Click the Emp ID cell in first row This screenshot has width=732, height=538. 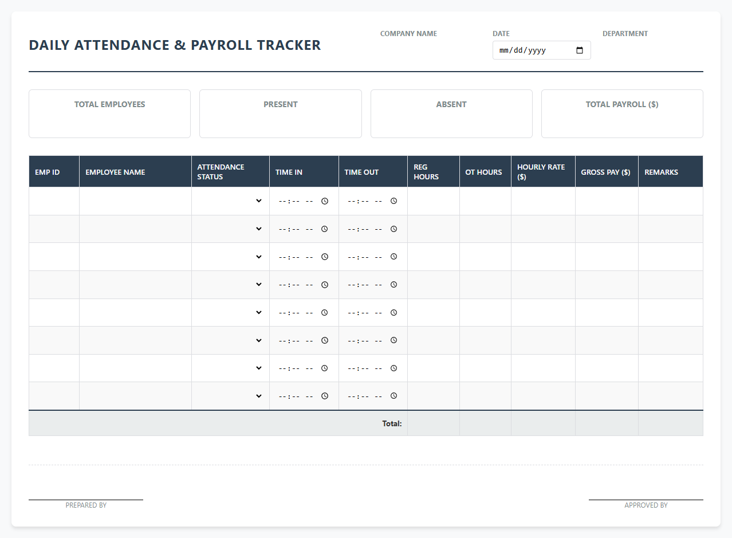[54, 201]
